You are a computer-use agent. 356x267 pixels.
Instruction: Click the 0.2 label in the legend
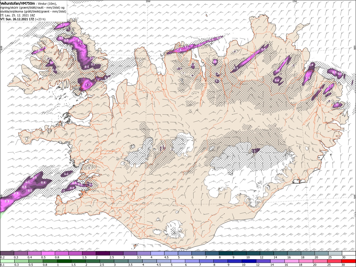[x=2, y=257]
